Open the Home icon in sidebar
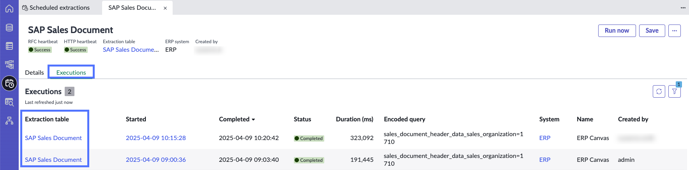This screenshot has height=170, width=689. pyautogui.click(x=9, y=9)
